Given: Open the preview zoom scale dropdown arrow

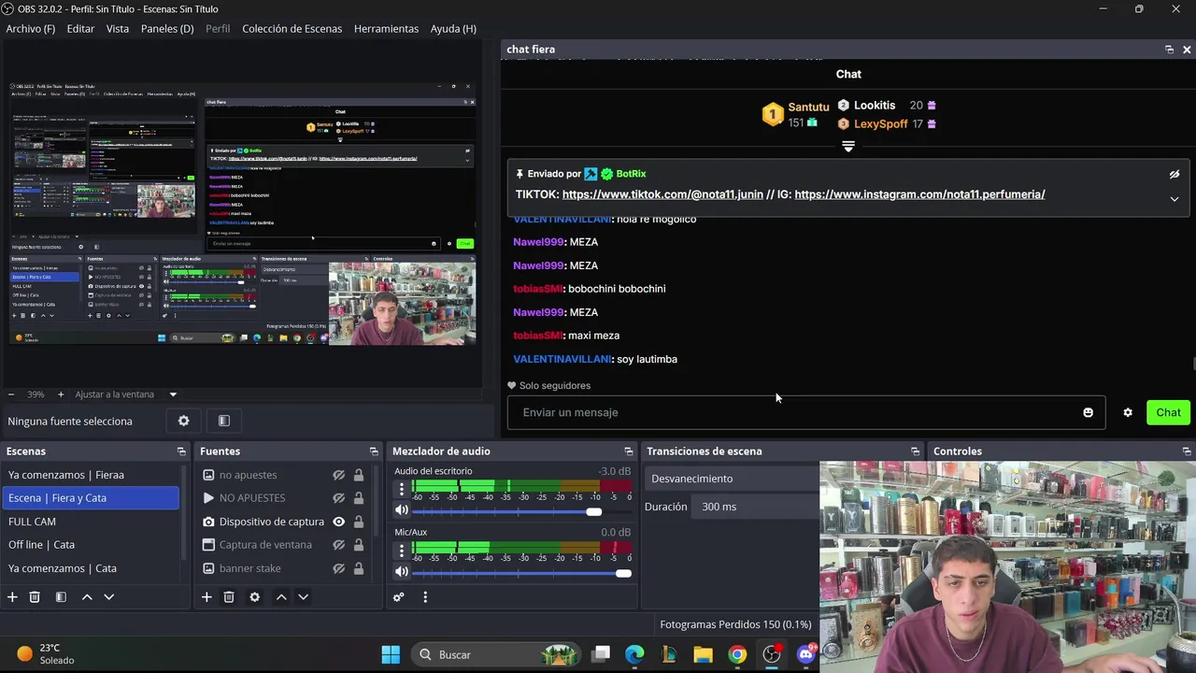Looking at the screenshot, I should pyautogui.click(x=173, y=394).
